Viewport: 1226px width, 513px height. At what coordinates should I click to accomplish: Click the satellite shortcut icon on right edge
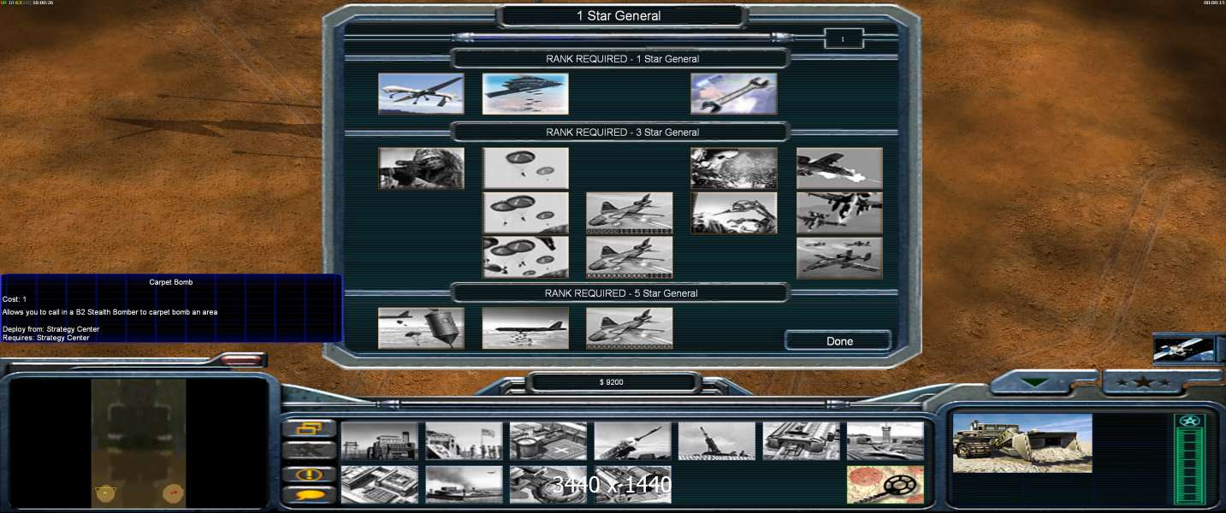1184,349
